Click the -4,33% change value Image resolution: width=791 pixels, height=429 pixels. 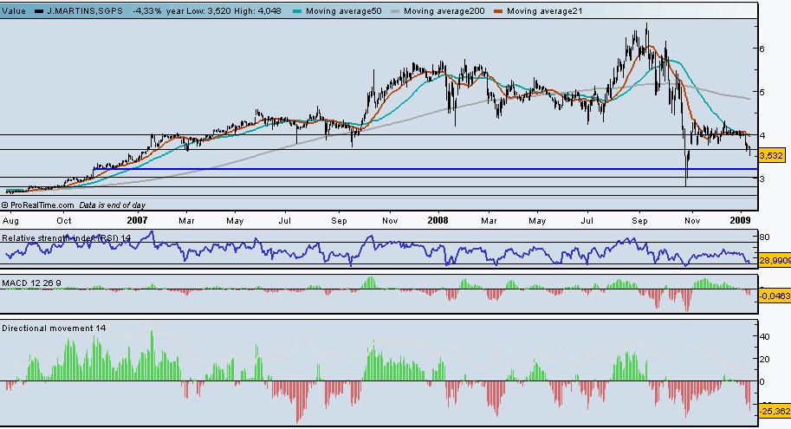(147, 10)
